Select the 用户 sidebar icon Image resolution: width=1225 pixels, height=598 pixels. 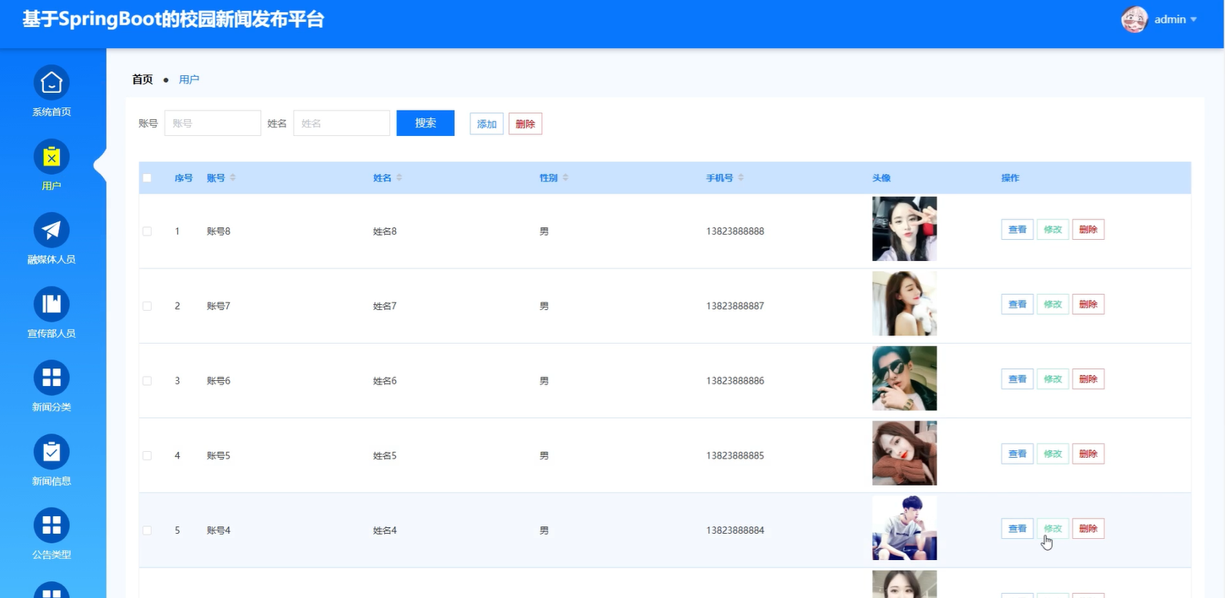pos(51,157)
